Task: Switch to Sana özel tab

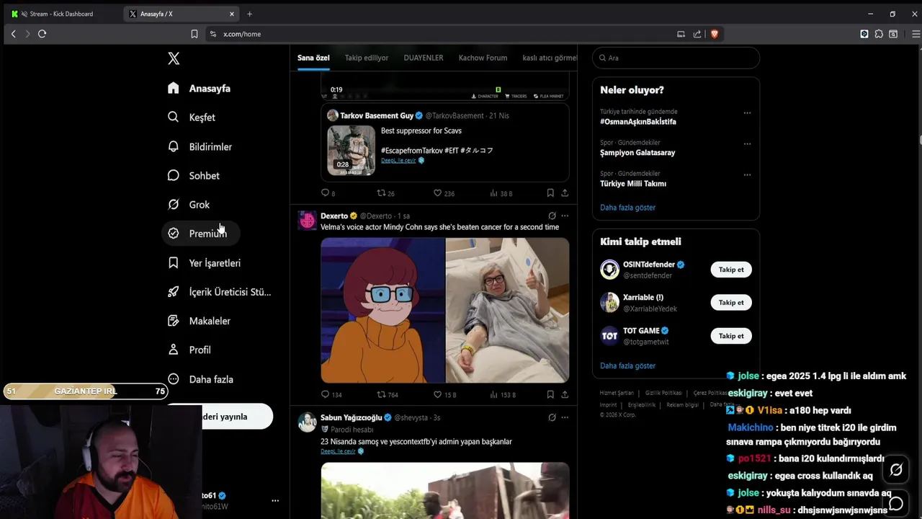Action: (313, 58)
